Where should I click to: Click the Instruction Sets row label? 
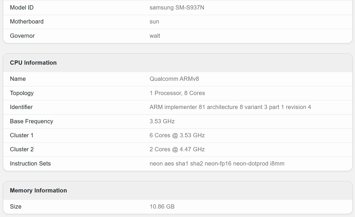click(x=30, y=164)
